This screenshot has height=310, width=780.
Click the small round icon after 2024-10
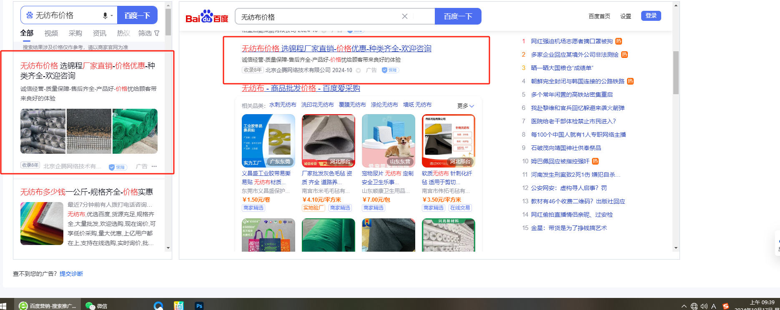click(358, 70)
